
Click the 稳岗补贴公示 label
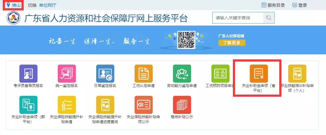pos(182,117)
